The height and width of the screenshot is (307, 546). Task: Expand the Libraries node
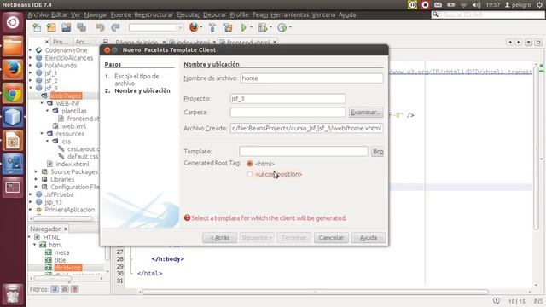[x=36, y=179]
